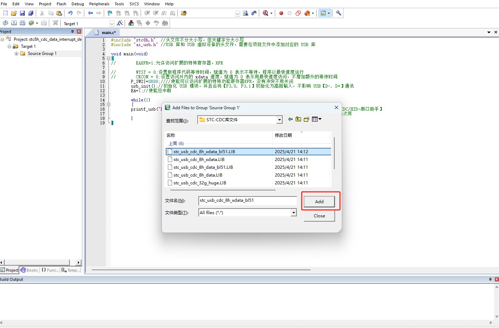499x328 pixels.
Task: Click the Unindent selected text icon
Action: tap(155, 13)
